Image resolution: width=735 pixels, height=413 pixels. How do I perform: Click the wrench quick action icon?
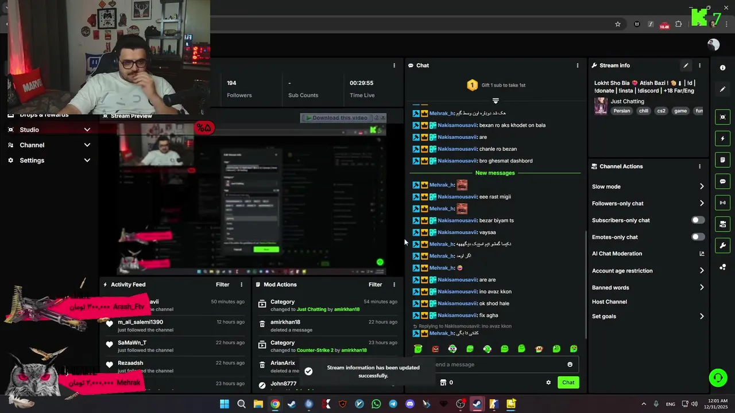coord(722,246)
